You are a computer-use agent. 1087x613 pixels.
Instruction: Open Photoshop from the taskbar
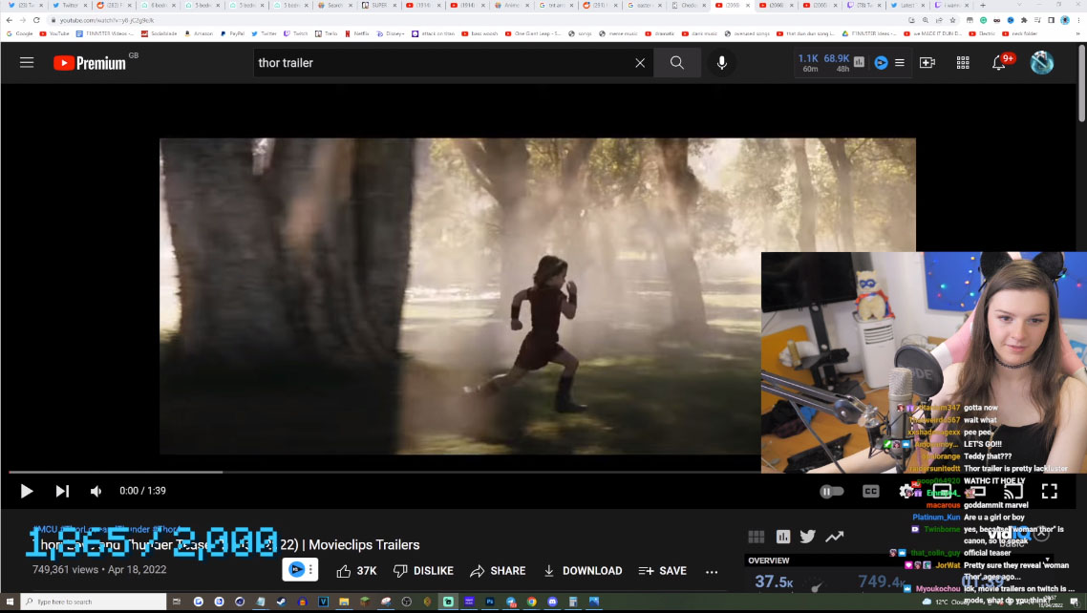tap(489, 602)
